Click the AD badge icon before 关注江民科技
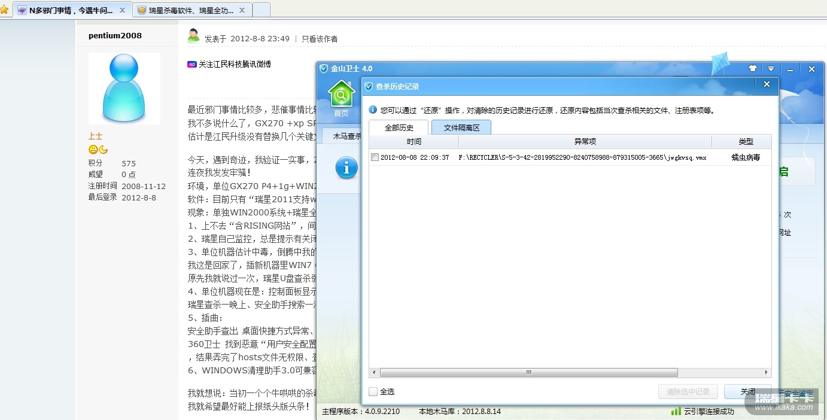827x420 pixels. (x=191, y=64)
